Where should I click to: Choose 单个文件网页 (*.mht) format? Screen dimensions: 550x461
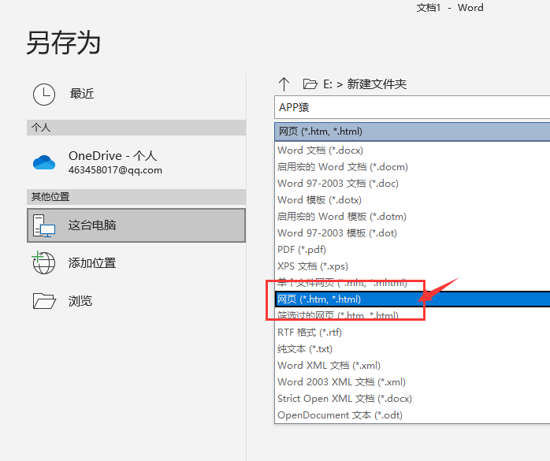point(412,282)
